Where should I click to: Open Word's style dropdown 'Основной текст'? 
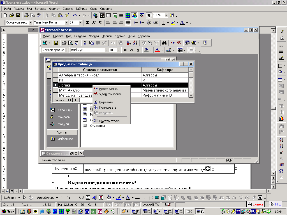point(31,22)
